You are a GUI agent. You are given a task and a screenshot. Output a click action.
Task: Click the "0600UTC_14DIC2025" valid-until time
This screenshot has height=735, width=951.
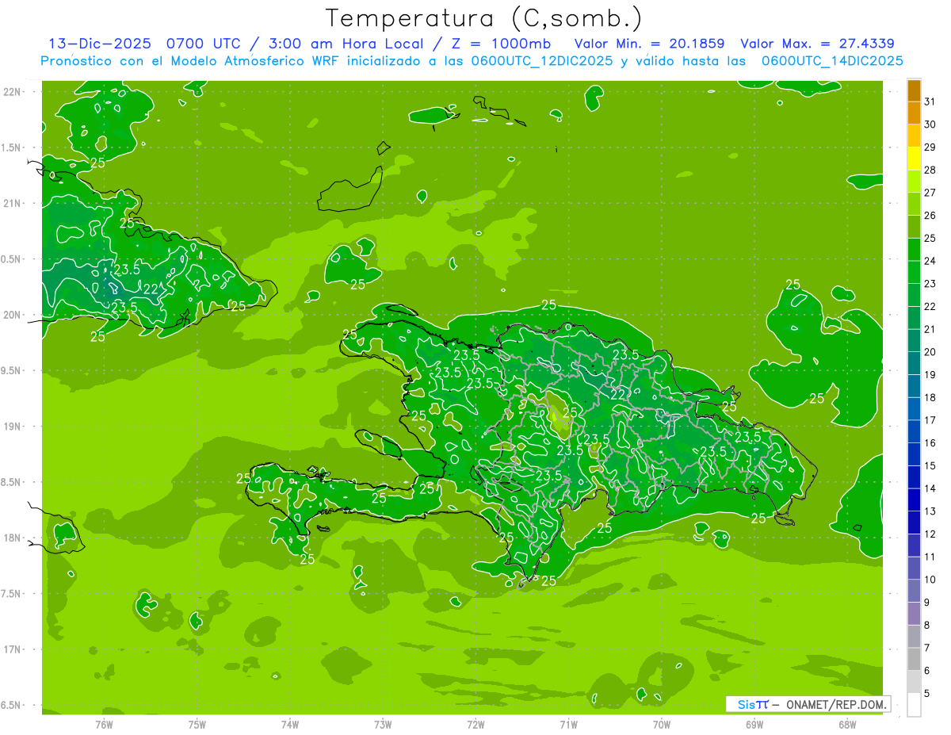[832, 61]
